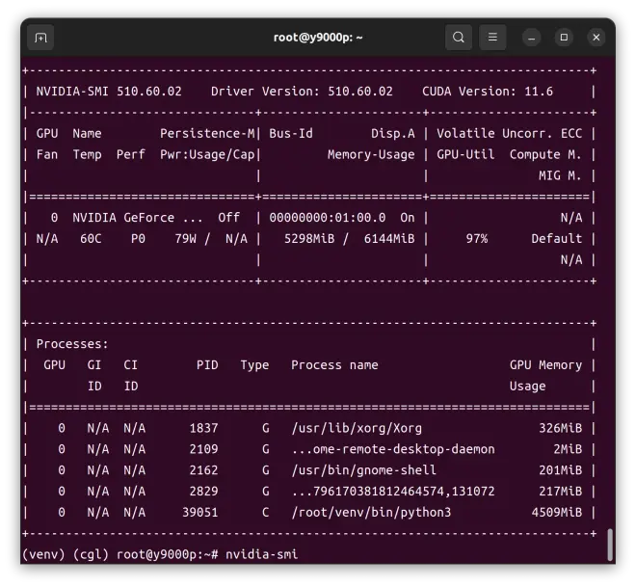Click the NVIDIA-SMI 510.60.02 text
Viewport: 636px width, 587px height.
point(109,92)
